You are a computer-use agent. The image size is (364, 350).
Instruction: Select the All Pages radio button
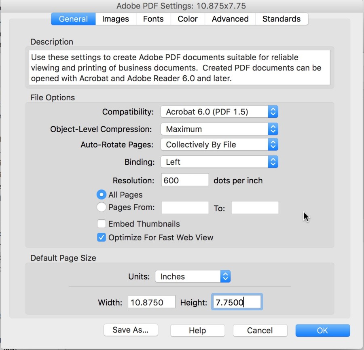point(102,195)
